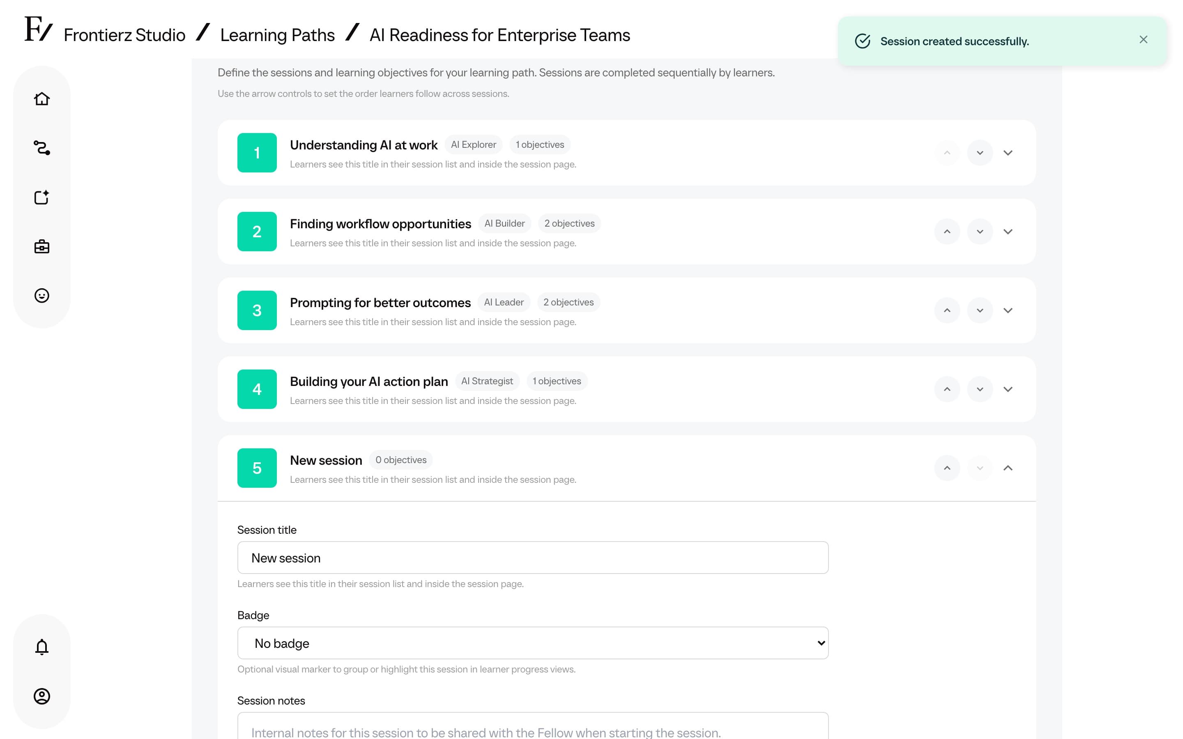Viewport: 1183px width, 739px height.
Task: Open the Badge dropdown showing No badge
Action: [533, 643]
